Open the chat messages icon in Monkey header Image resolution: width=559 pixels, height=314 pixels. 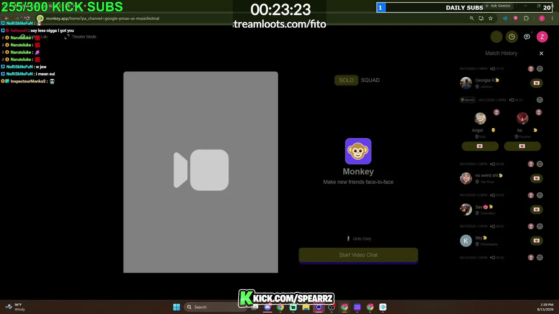tap(527, 37)
